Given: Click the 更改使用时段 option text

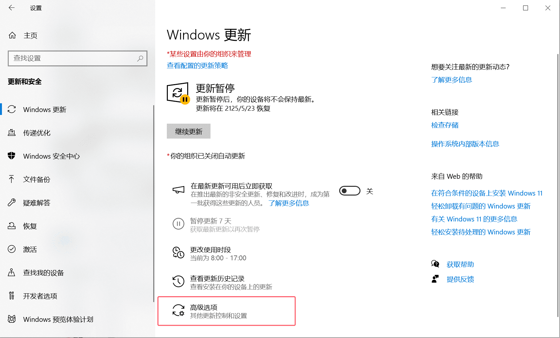Looking at the screenshot, I should click(210, 250).
